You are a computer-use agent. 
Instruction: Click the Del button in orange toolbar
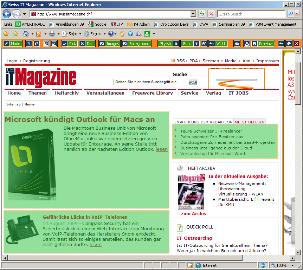(87, 44)
